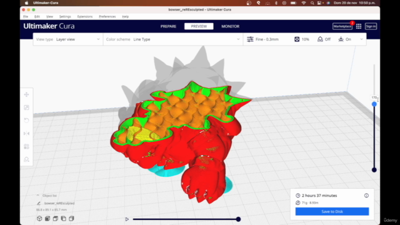
Task: Click the infill 10% icon
Action: pos(297,39)
